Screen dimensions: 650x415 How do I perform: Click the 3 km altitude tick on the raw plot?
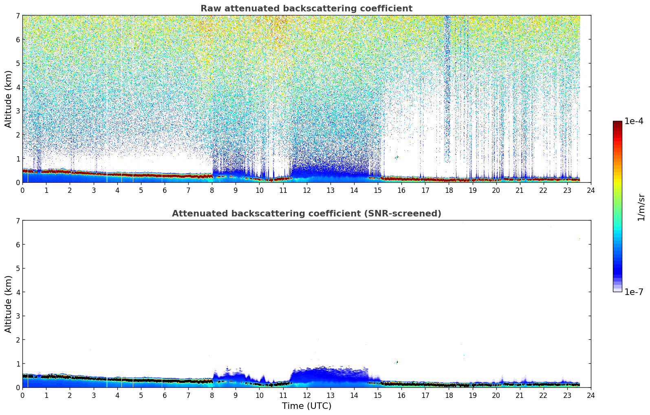(x=18, y=111)
